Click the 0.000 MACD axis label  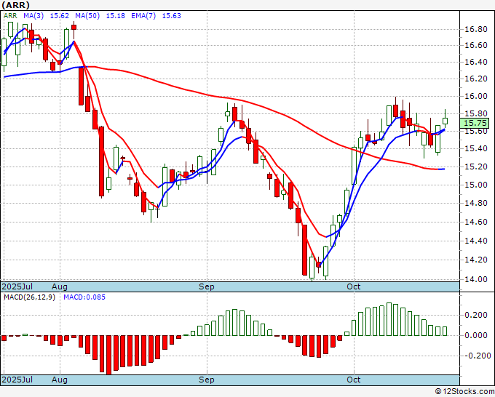(476, 335)
